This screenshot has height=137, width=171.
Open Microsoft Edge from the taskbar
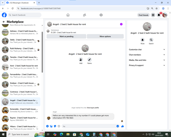62,134
